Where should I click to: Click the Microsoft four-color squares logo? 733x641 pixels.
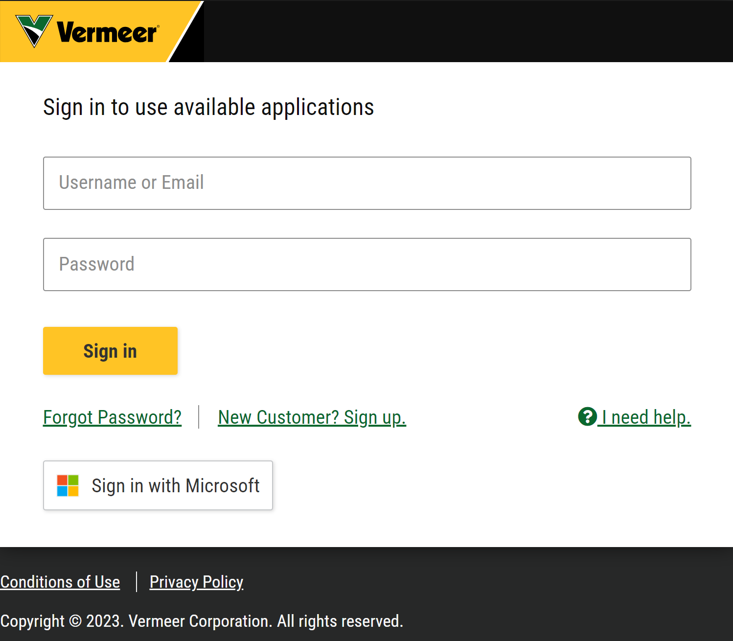coord(68,485)
